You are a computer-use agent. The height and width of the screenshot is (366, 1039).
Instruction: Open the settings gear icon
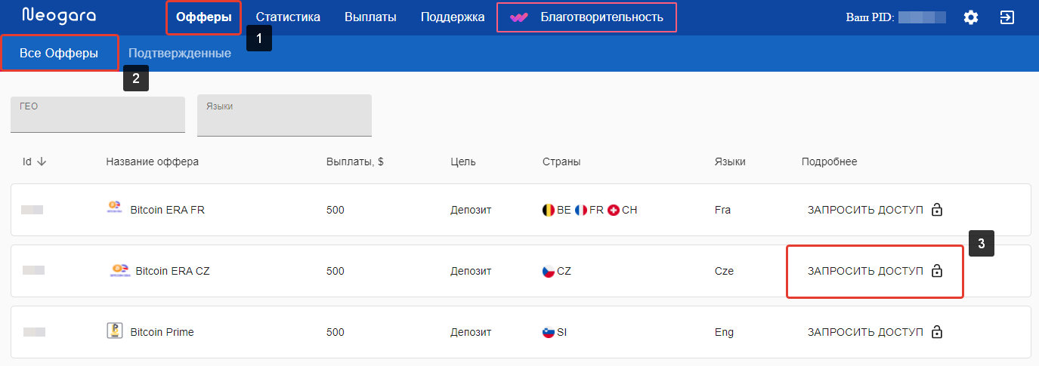971,17
